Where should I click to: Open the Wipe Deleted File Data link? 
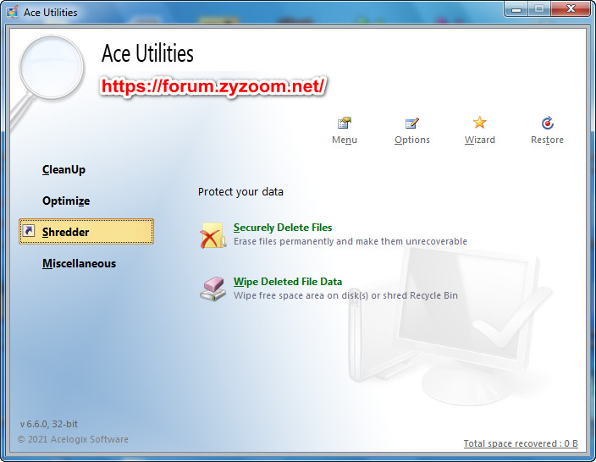pyautogui.click(x=288, y=282)
